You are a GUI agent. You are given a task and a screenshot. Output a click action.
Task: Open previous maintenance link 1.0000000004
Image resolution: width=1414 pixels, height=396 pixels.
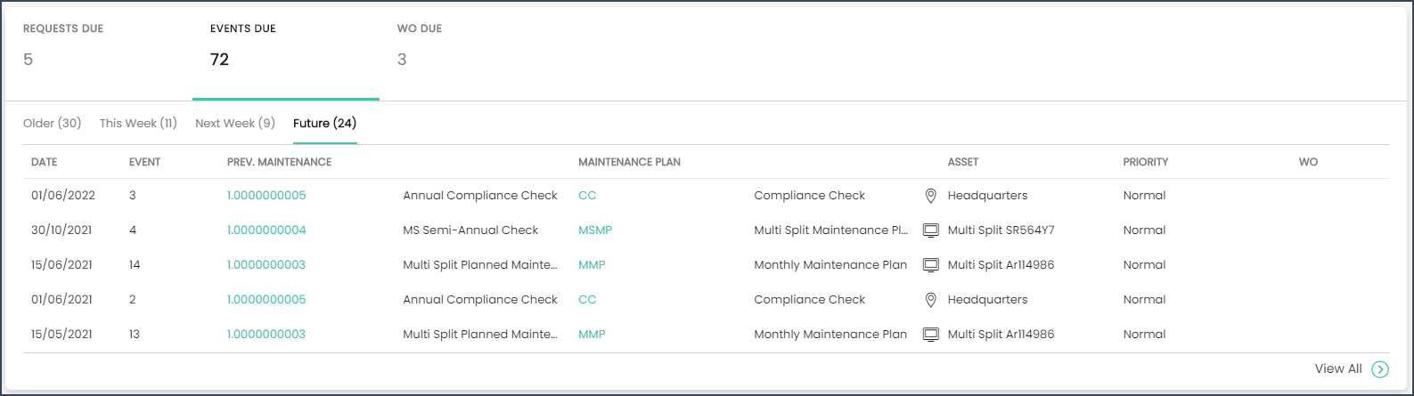266,230
